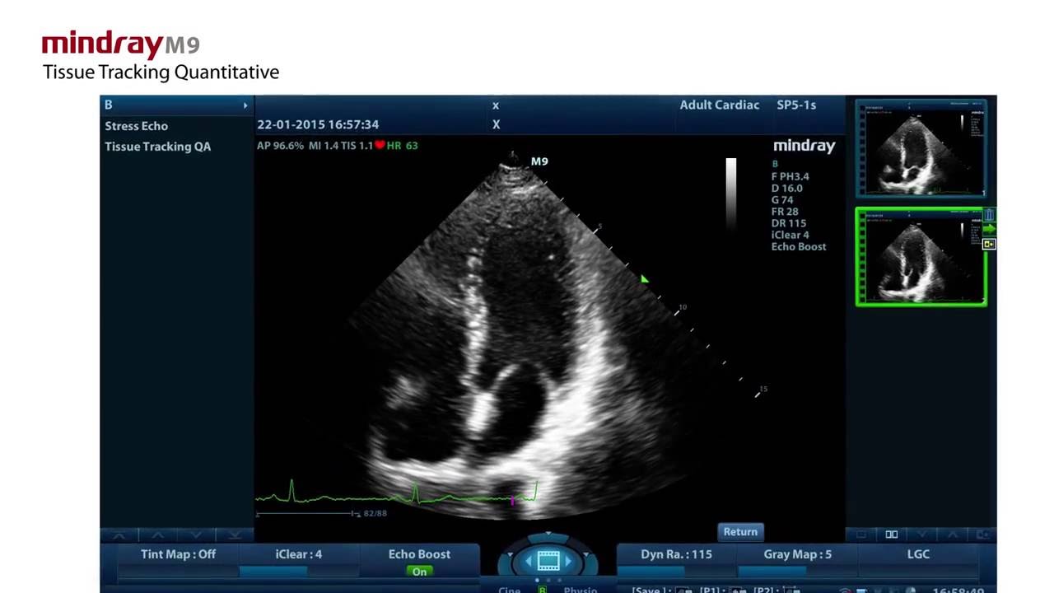Click the G 74 gain parameter
Viewport: 1054px width, 593px height.
click(782, 200)
